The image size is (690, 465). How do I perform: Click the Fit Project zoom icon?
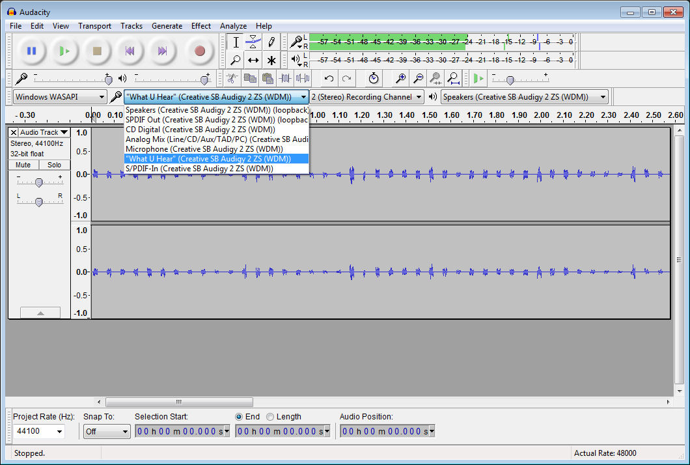pos(453,78)
